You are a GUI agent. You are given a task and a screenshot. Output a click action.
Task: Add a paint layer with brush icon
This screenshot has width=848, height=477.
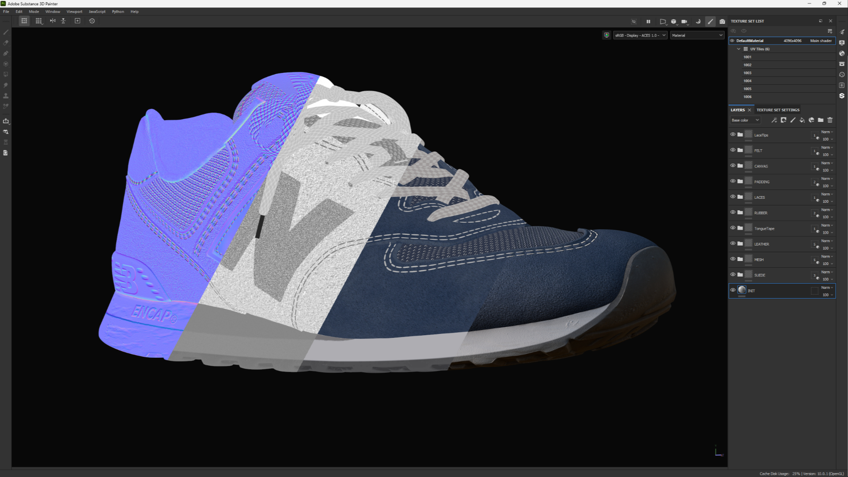tap(793, 120)
